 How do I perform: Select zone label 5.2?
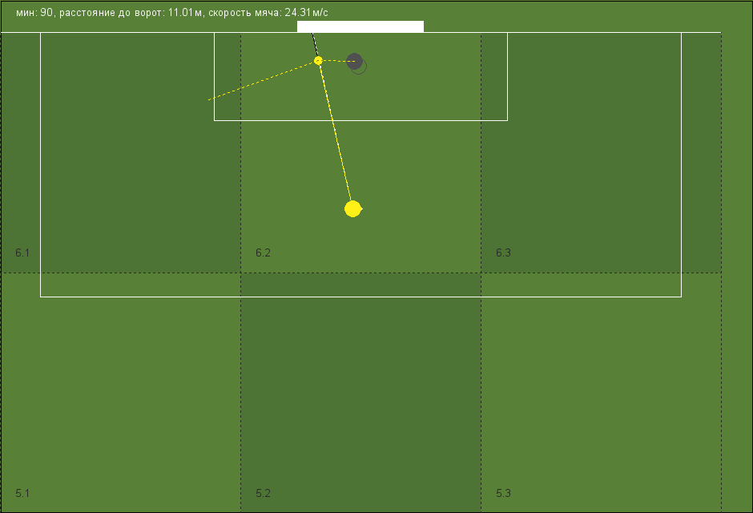[263, 493]
